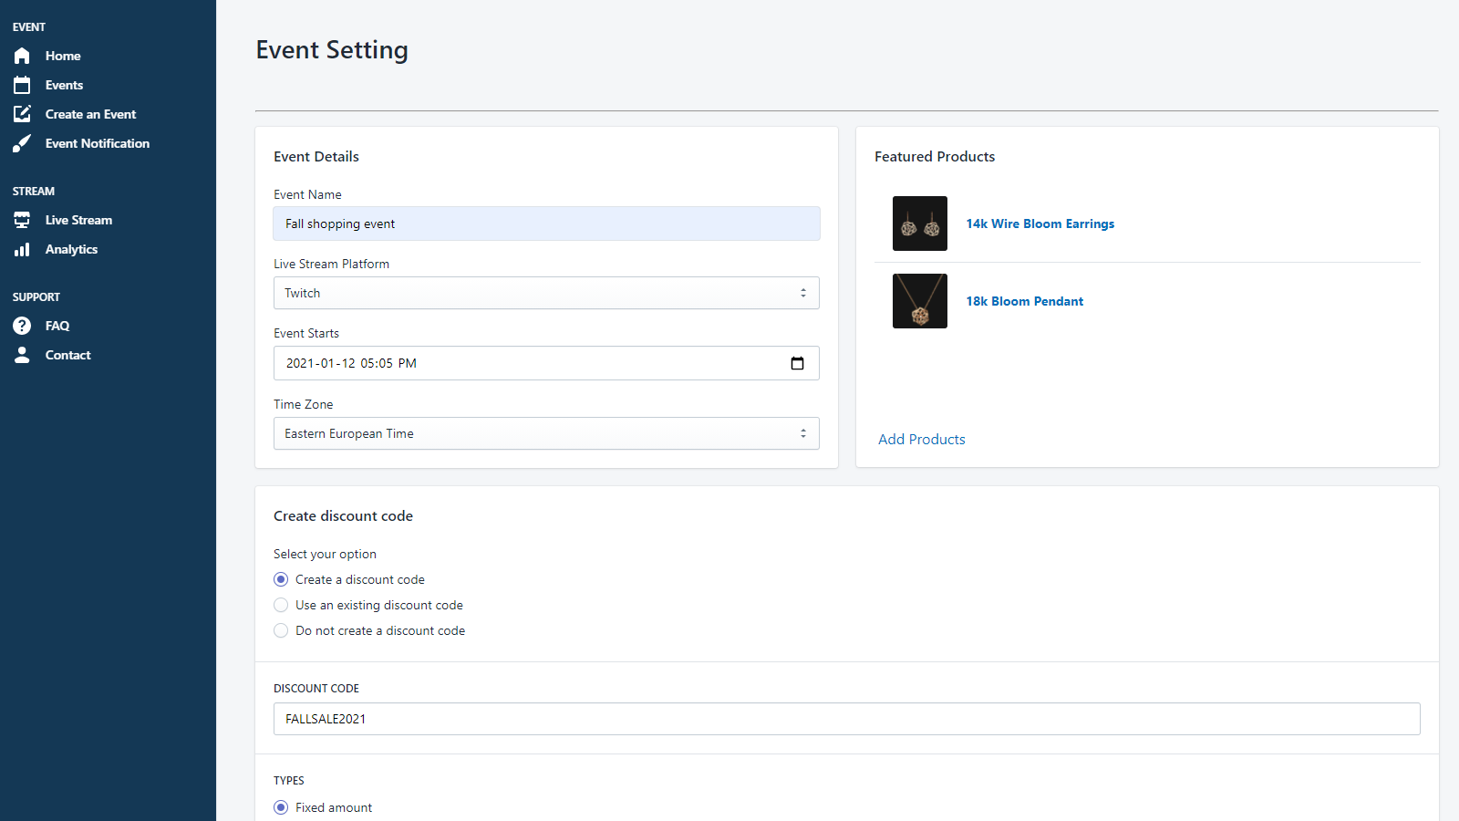Viewport: 1459px width, 821px height.
Task: Click the FAQ question mark icon
Action: point(22,326)
